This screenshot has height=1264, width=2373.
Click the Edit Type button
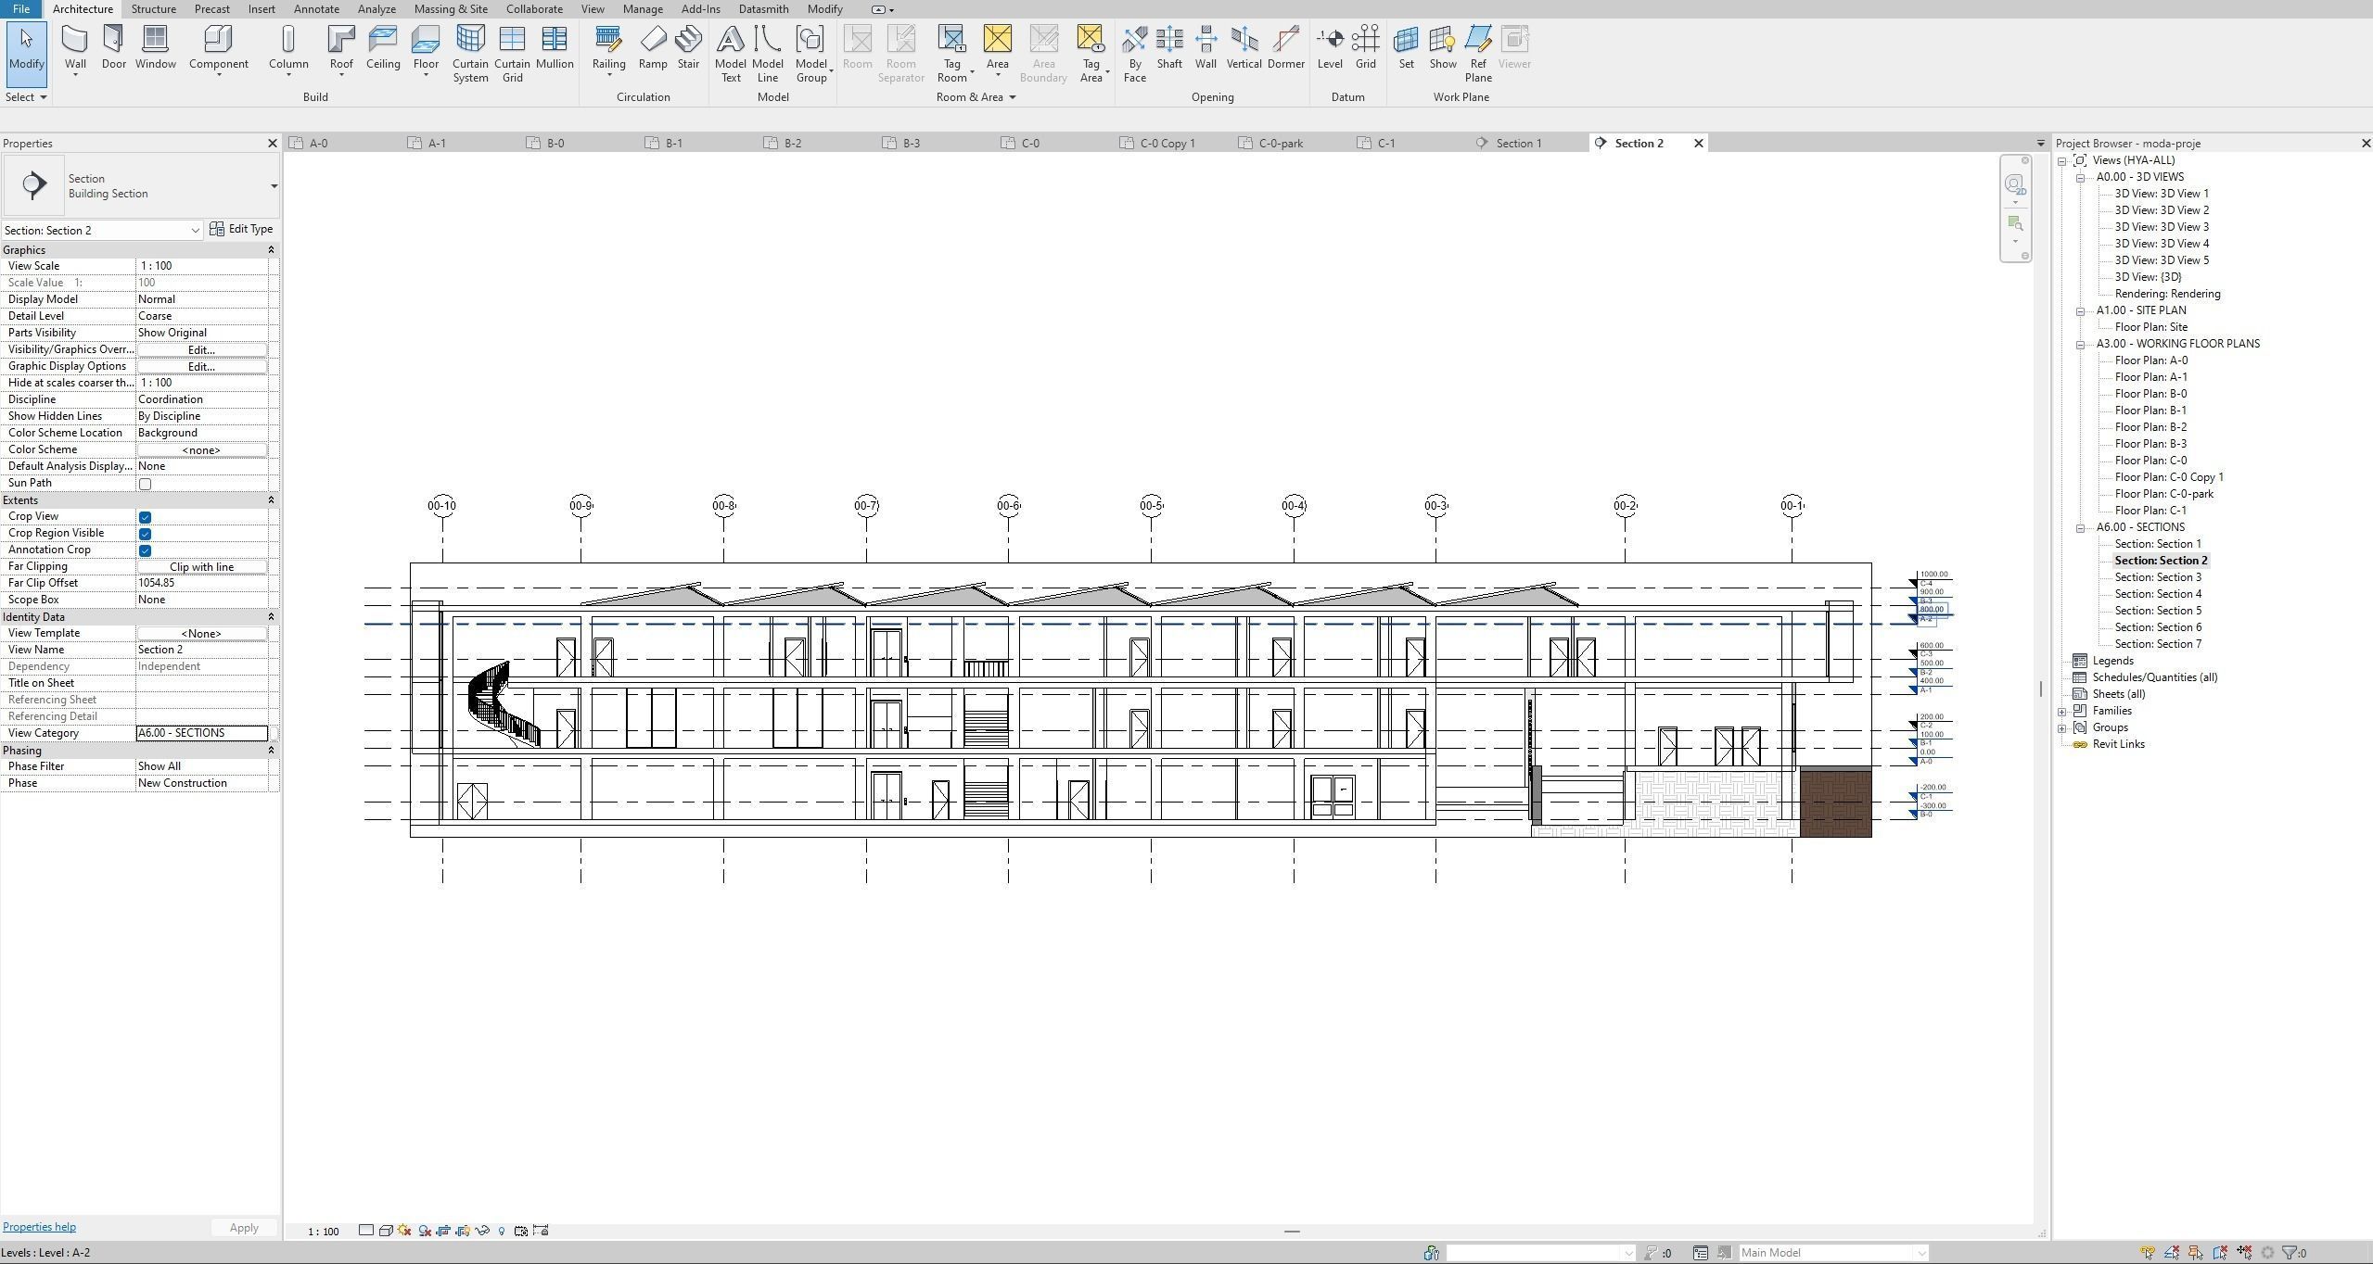tap(242, 230)
